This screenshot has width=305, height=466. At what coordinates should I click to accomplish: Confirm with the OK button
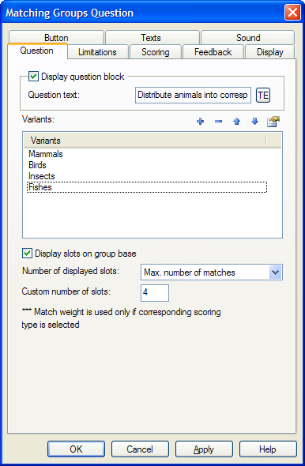point(76,449)
